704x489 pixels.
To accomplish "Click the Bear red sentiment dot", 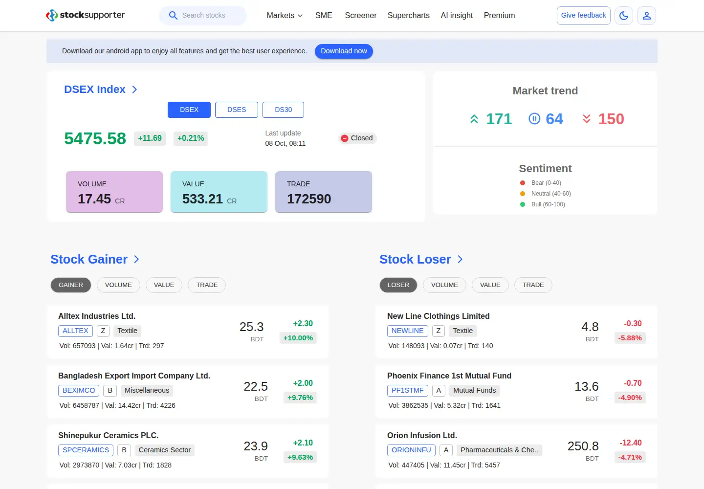I will point(523,183).
